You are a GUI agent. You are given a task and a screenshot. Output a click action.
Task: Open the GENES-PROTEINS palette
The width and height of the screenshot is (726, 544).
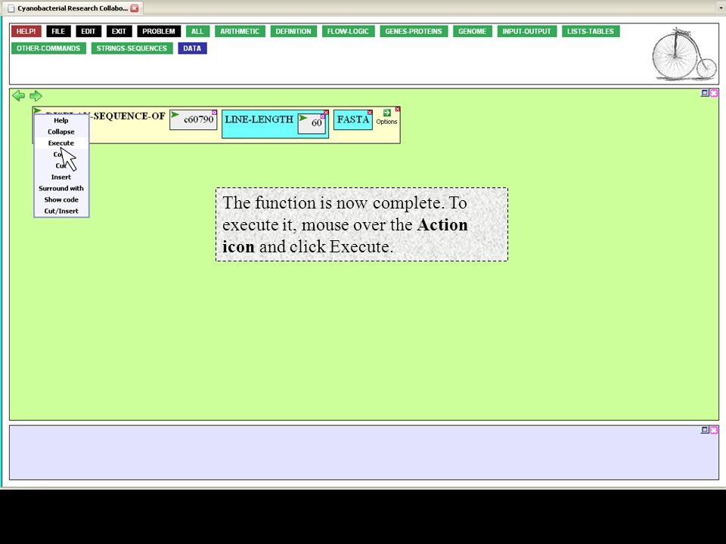(414, 32)
